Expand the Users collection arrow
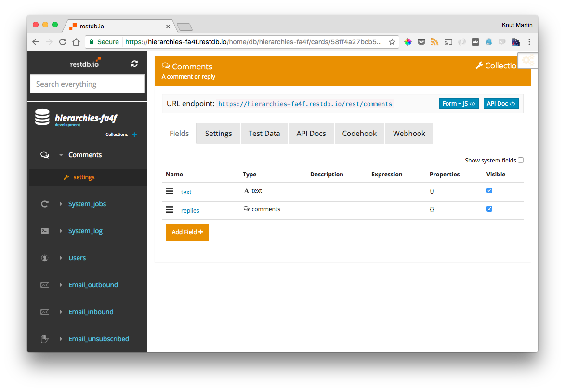Image resolution: width=565 pixels, height=391 pixels. tap(61, 258)
